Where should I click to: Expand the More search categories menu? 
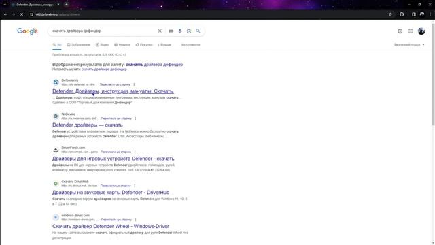pos(164,45)
